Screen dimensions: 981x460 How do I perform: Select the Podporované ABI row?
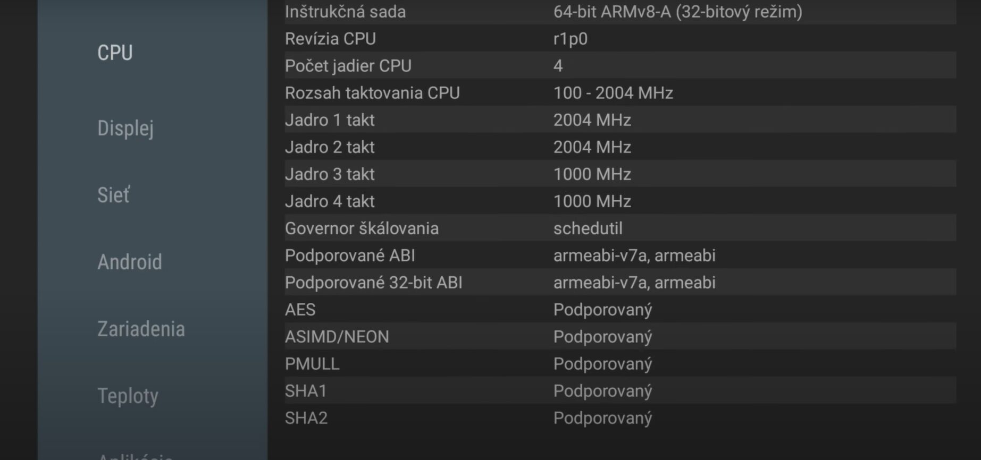coord(620,255)
